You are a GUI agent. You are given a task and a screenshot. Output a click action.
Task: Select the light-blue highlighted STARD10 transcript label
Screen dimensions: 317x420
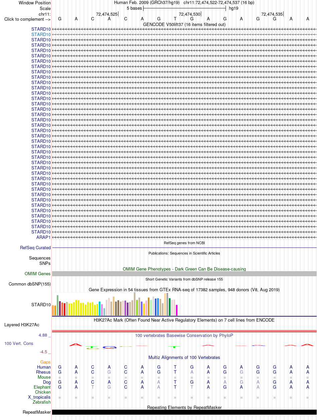(41, 34)
